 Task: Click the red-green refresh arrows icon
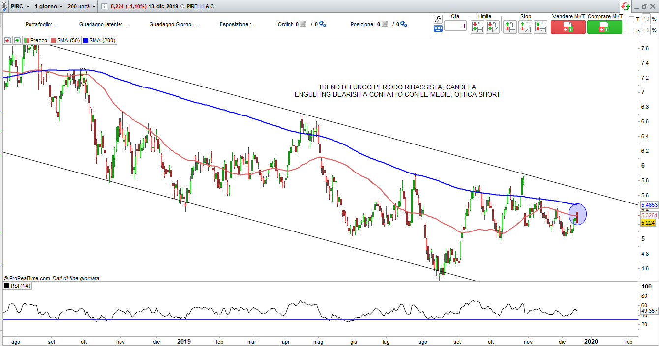click(x=625, y=6)
